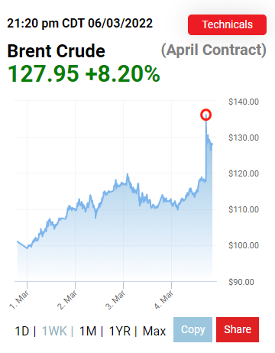
Task: Click the red circle peak marker
Action: click(205, 115)
